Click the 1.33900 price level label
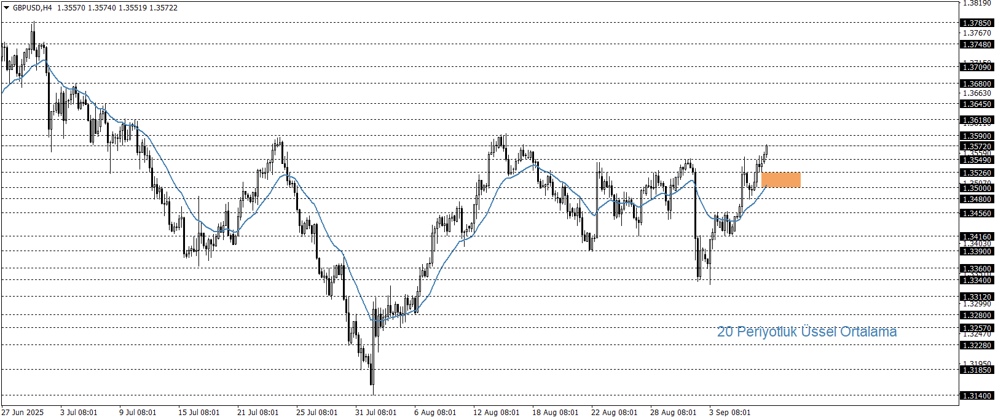The image size is (998, 420). (x=976, y=251)
